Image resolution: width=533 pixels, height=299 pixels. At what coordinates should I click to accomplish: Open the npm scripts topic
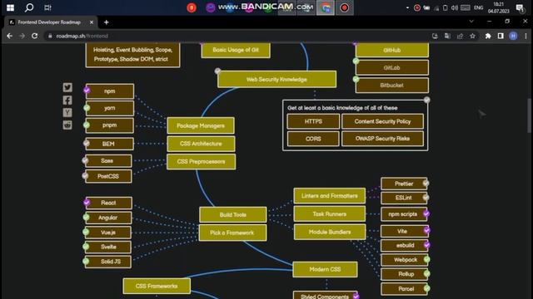(403, 214)
